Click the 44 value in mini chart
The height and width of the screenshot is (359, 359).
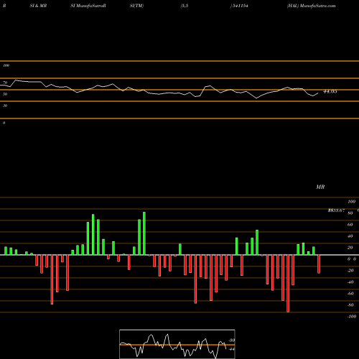click(232, 349)
